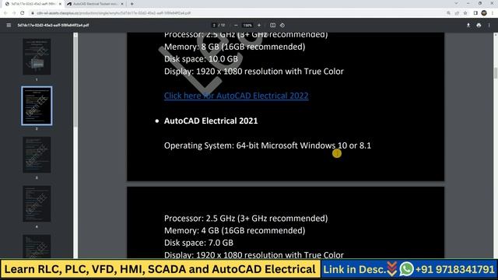This screenshot has height=280, width=498.
Task: Click the fit to page icon
Action: click(x=272, y=25)
